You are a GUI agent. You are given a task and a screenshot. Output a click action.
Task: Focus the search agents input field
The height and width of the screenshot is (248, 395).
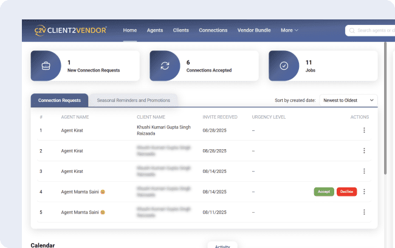(374, 30)
